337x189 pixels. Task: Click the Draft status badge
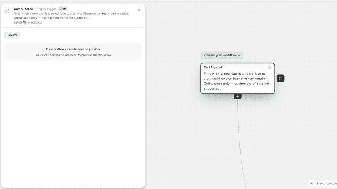tap(63, 9)
